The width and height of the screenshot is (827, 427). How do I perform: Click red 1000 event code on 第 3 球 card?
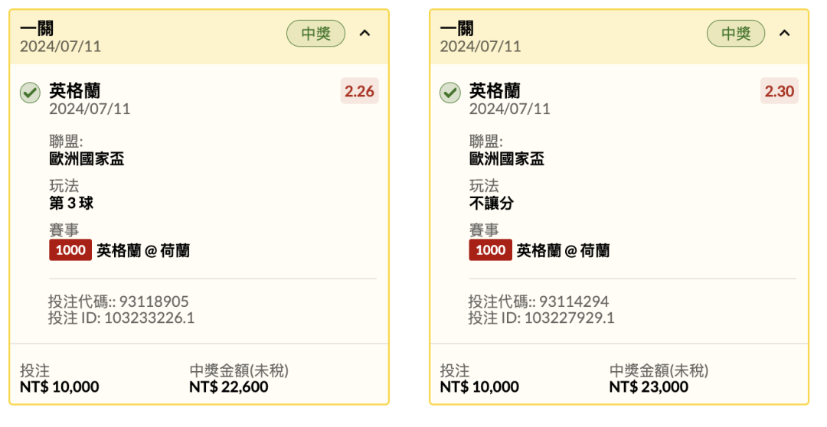[70, 250]
